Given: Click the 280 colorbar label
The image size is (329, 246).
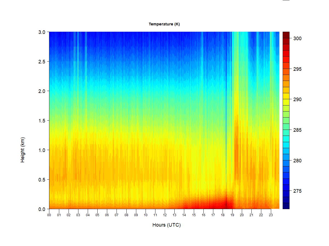Looking at the screenshot, I should pyautogui.click(x=297, y=161).
